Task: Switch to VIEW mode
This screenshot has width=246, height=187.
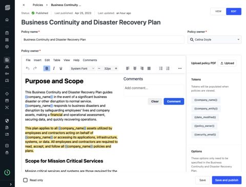Action: (218, 11)
